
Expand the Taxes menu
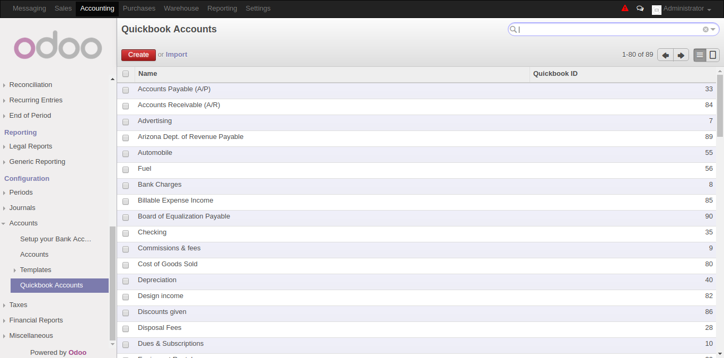18,305
